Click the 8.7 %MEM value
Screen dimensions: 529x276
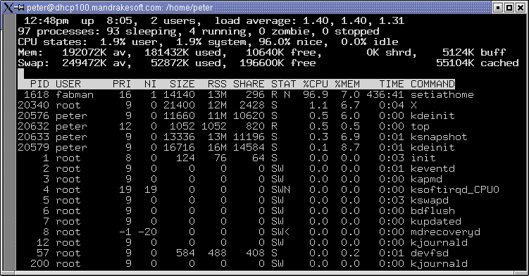pyautogui.click(x=351, y=147)
